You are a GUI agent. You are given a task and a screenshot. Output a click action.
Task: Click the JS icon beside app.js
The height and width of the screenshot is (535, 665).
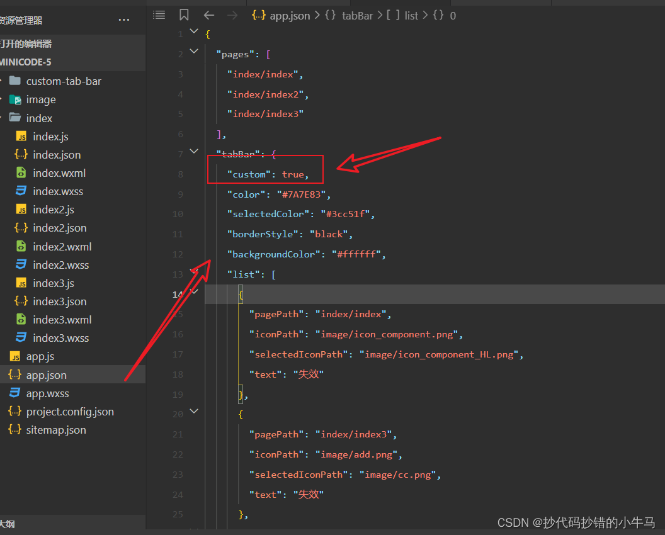[x=15, y=356]
